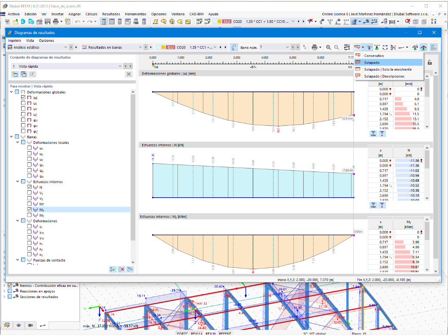448x336 pixels.
Task: Collapse the Deformaciones globales tree node
Action: click(12, 92)
